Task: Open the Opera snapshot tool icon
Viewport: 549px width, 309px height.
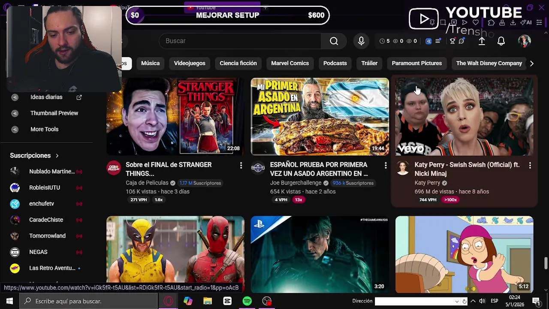Action: click(x=443, y=22)
